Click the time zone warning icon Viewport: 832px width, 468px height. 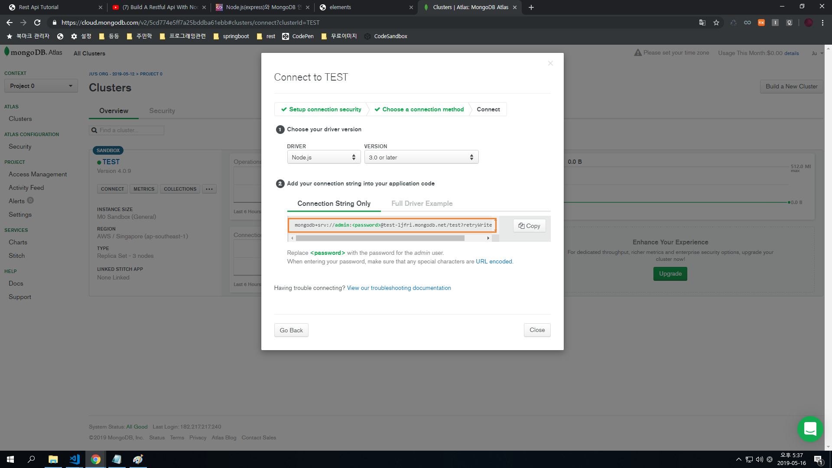coord(638,52)
